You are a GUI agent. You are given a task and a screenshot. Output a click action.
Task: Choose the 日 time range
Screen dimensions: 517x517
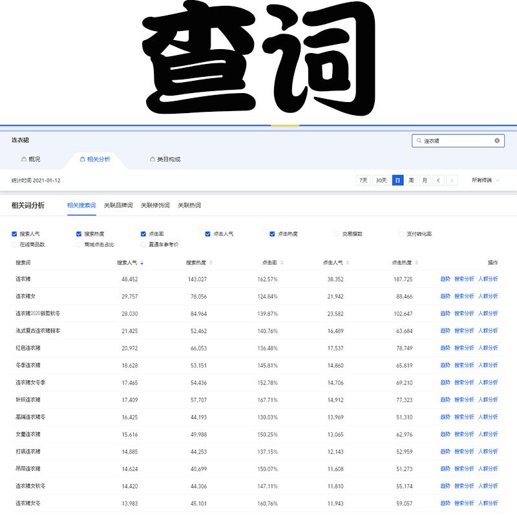tap(397, 180)
